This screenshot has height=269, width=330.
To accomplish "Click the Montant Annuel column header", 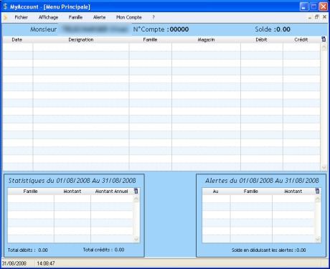I will [112, 192].
